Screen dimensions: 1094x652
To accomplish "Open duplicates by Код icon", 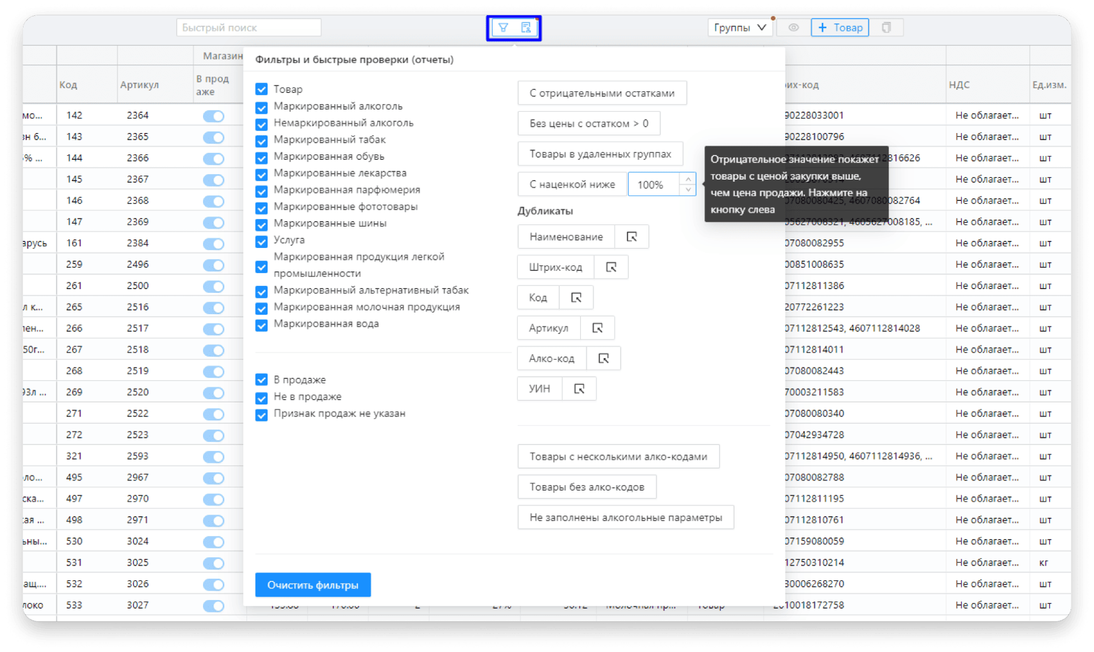I will click(x=576, y=297).
